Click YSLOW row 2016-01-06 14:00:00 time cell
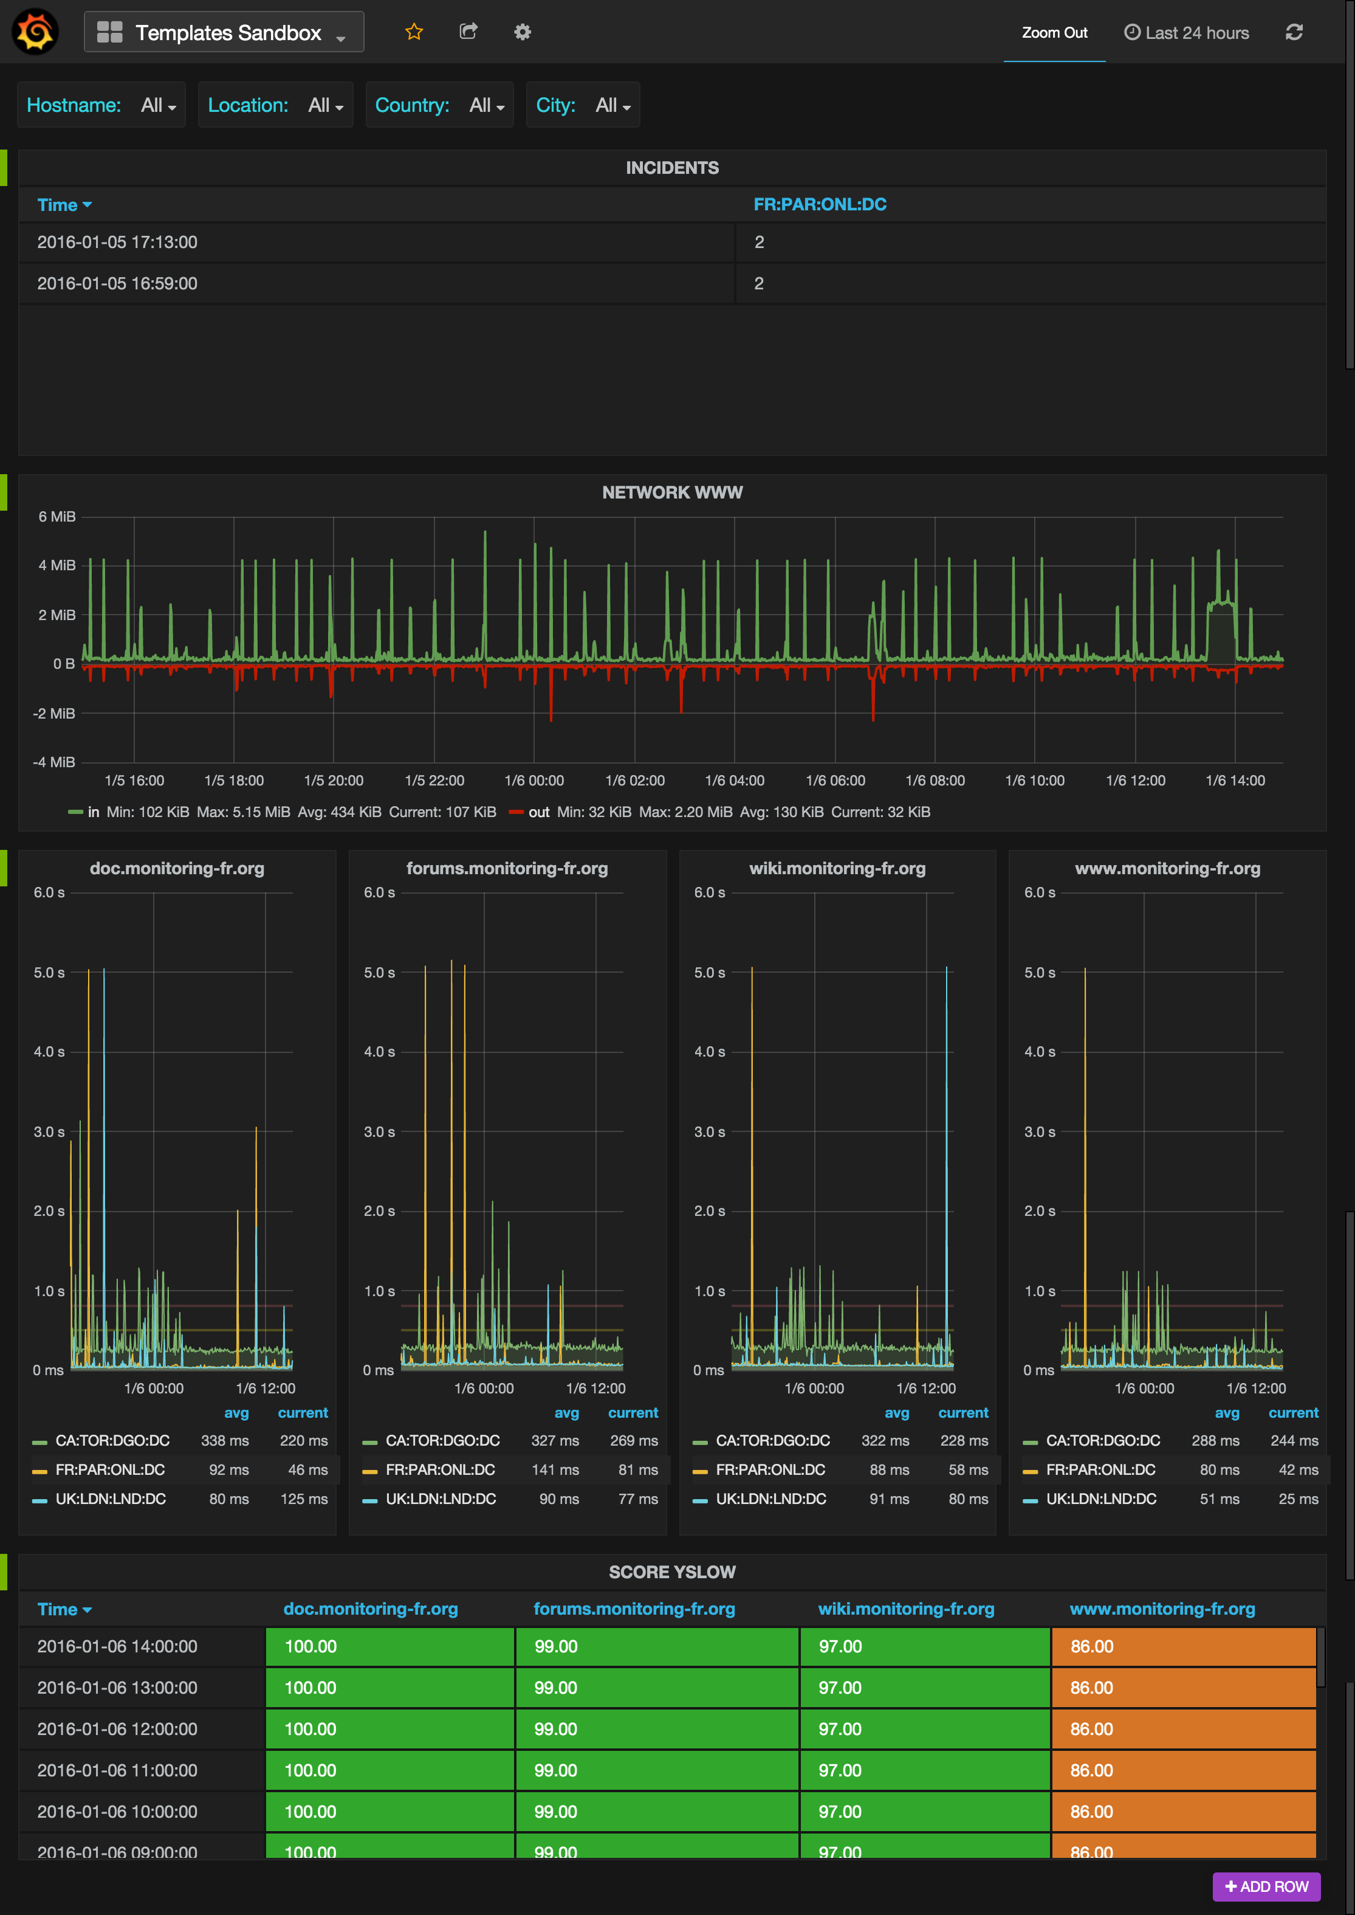This screenshot has width=1355, height=1915. click(142, 1646)
